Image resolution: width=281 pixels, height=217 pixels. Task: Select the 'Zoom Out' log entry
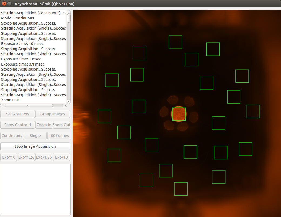tap(10, 100)
